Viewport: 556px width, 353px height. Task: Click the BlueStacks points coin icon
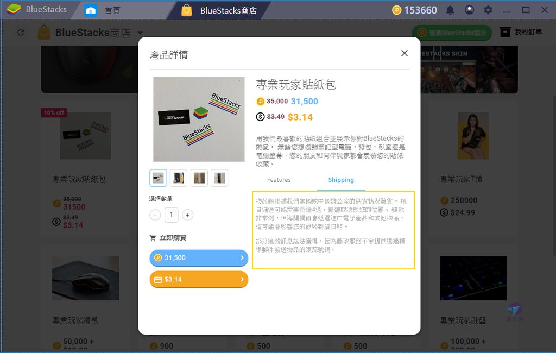(396, 10)
